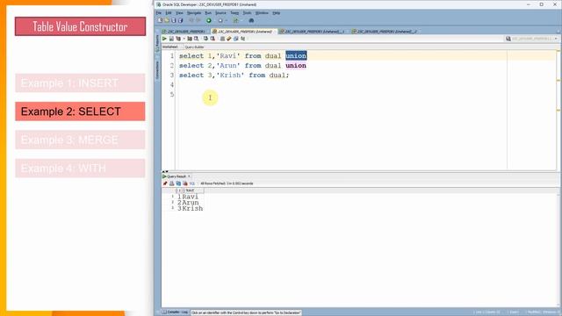This screenshot has width=562, height=316.
Task: Click the Example 2: SELECT slide item
Action: point(80,111)
